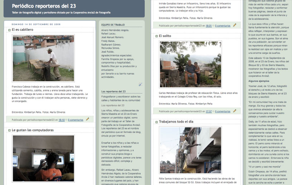This screenshot has width=292, height=185.
Task: Click the Equipo de Trabajo sidebar heading
Action: (113, 25)
